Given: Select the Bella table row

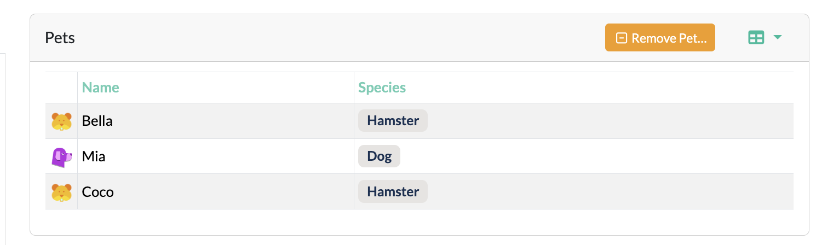Looking at the screenshot, I should click(x=419, y=121).
